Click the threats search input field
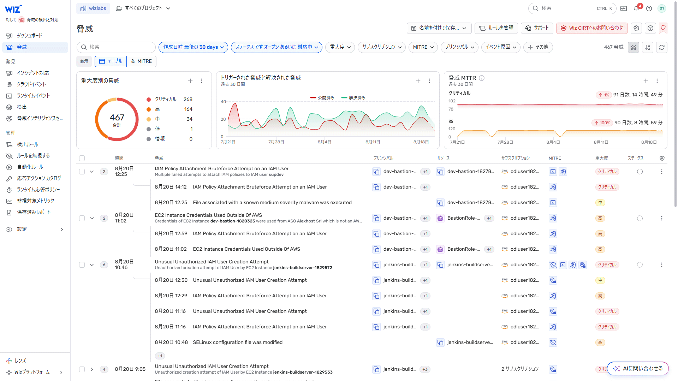This screenshot has height=381, width=678. coord(116,47)
